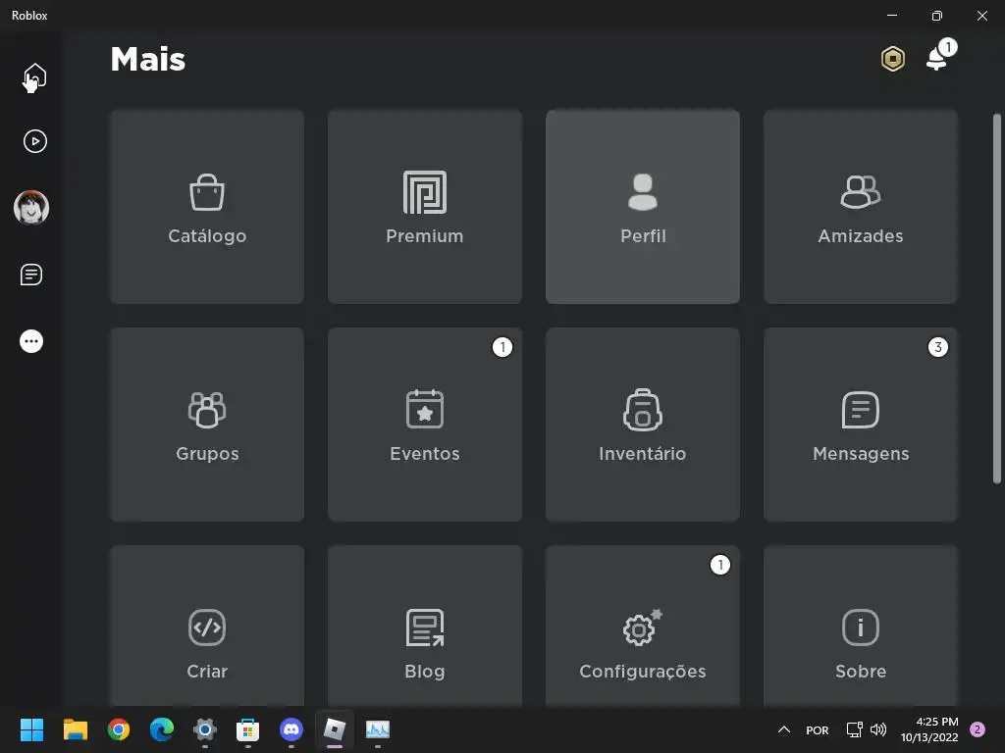The height and width of the screenshot is (753, 1005).
Task: Open Windows Settings gear in taskbar
Action: click(205, 729)
